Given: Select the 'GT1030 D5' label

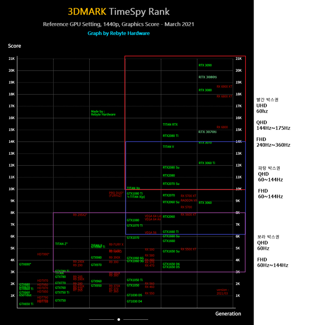Looking at the screenshot, I should (134, 295).
